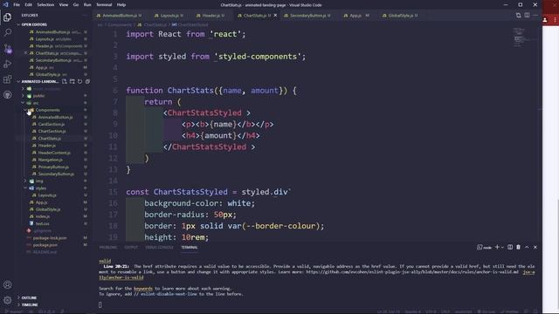Viewport: 559px width, 314px height.
Task: Open the Output panel tab
Action: (131, 247)
